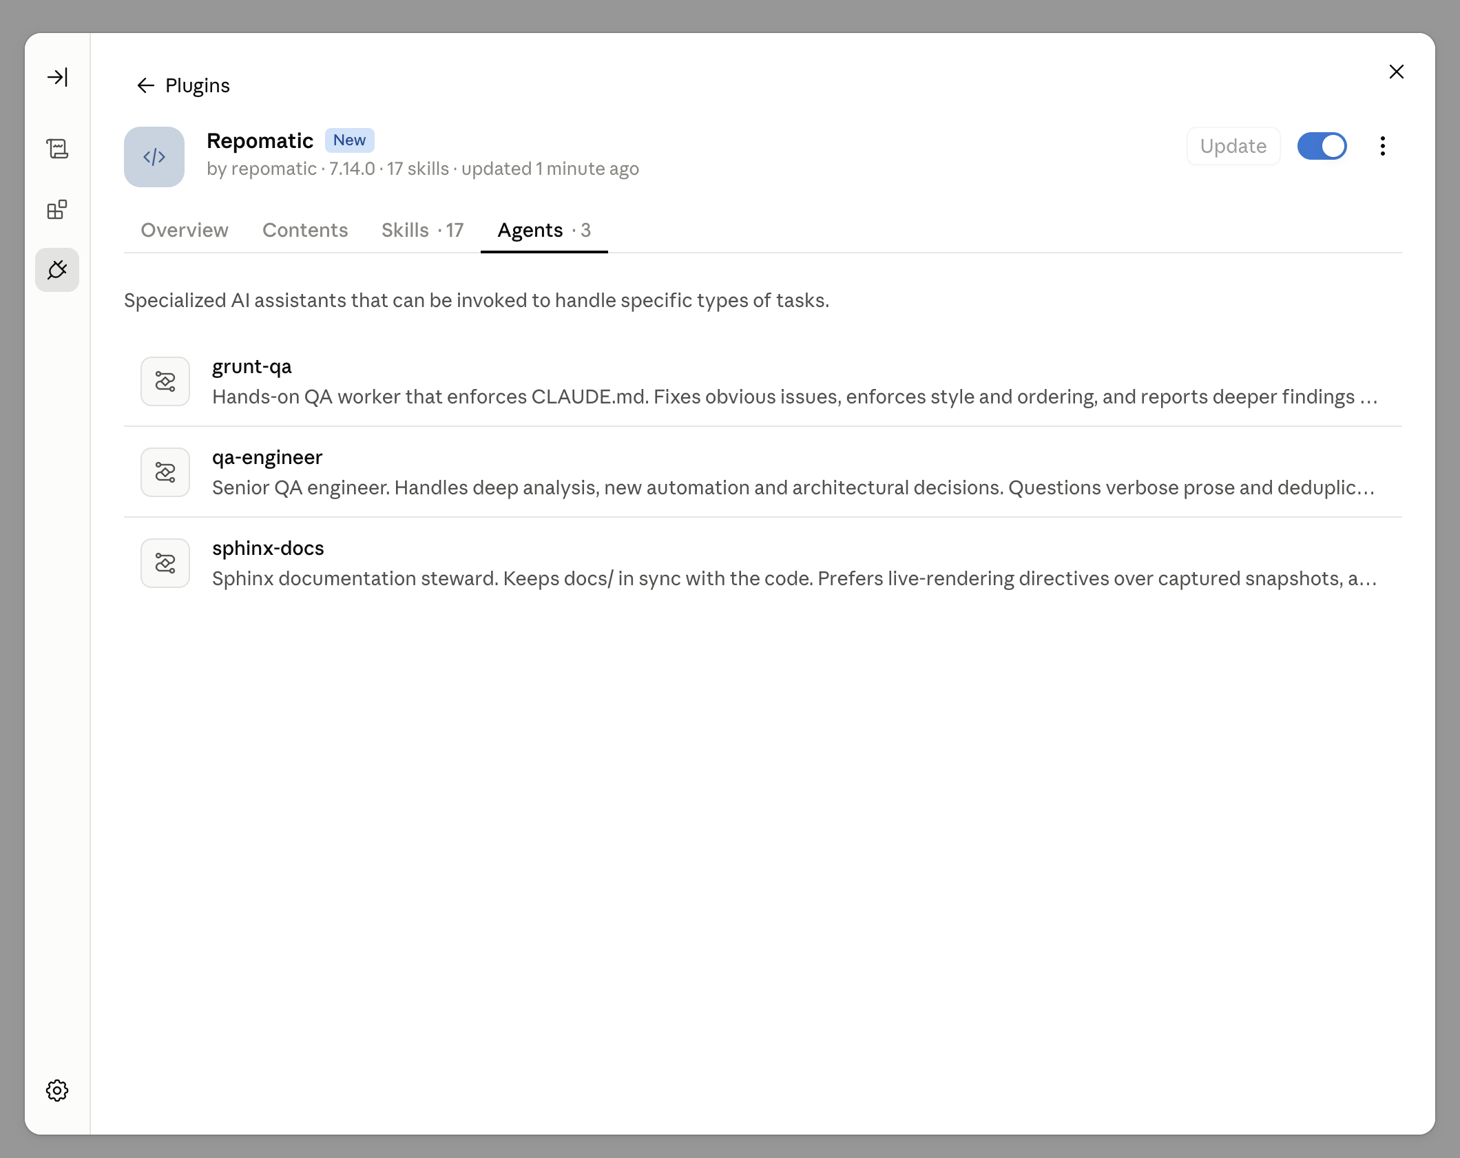Click the grunt-qa agent icon
This screenshot has height=1158, width=1460.
165,381
